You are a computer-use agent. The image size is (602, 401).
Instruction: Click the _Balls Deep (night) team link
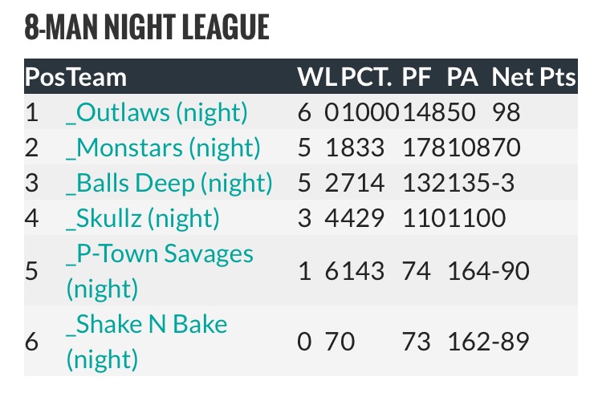coord(169,183)
